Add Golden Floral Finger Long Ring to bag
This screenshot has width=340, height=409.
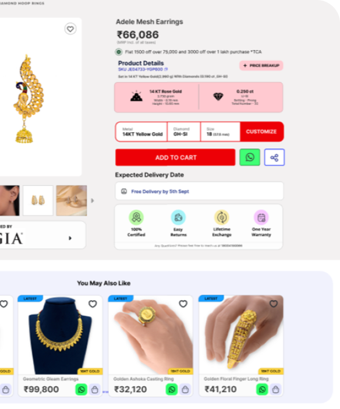[275, 389]
